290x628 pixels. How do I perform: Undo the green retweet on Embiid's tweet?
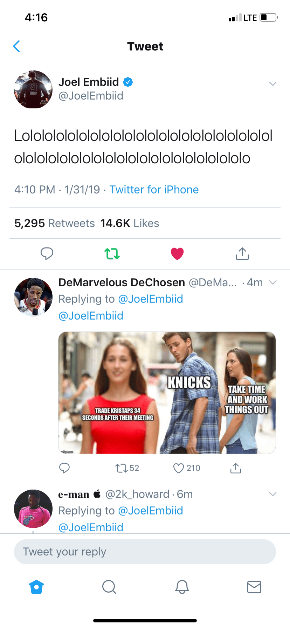point(112,253)
